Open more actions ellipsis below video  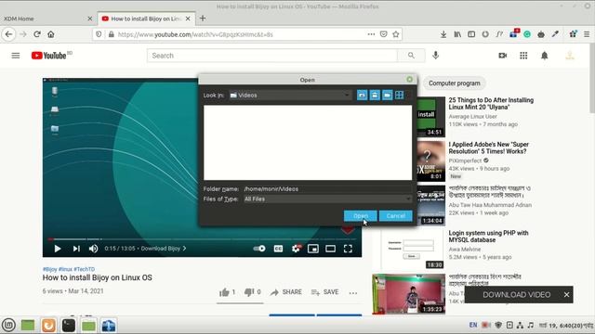coord(353,292)
